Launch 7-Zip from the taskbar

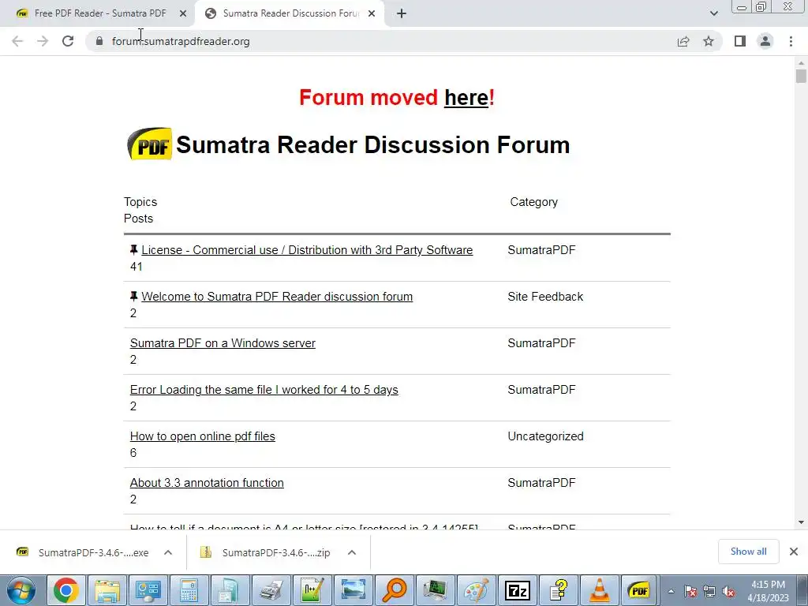click(518, 590)
